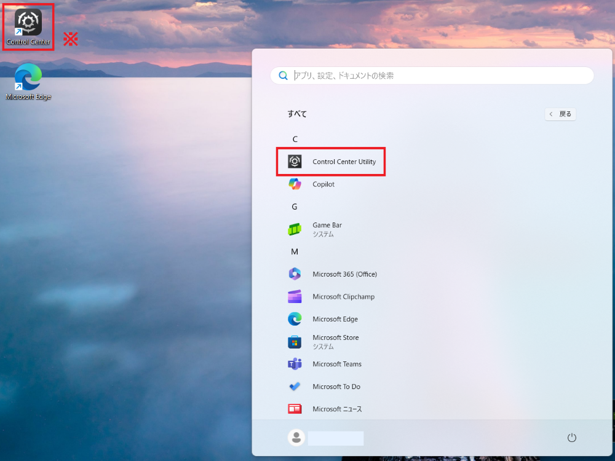Click the Microsoft Teams icon

(295, 364)
